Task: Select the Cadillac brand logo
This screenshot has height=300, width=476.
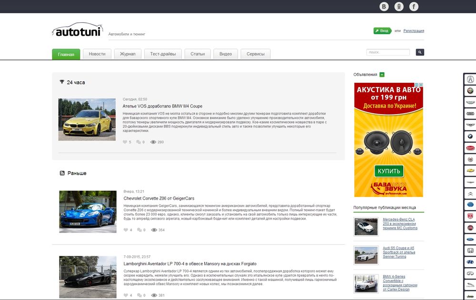Action: coord(470,159)
